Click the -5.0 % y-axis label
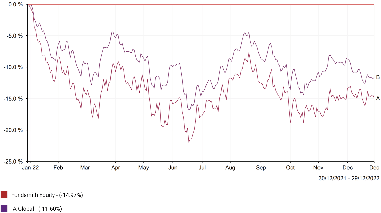Viewport: 381px width, 213px height. [14, 36]
